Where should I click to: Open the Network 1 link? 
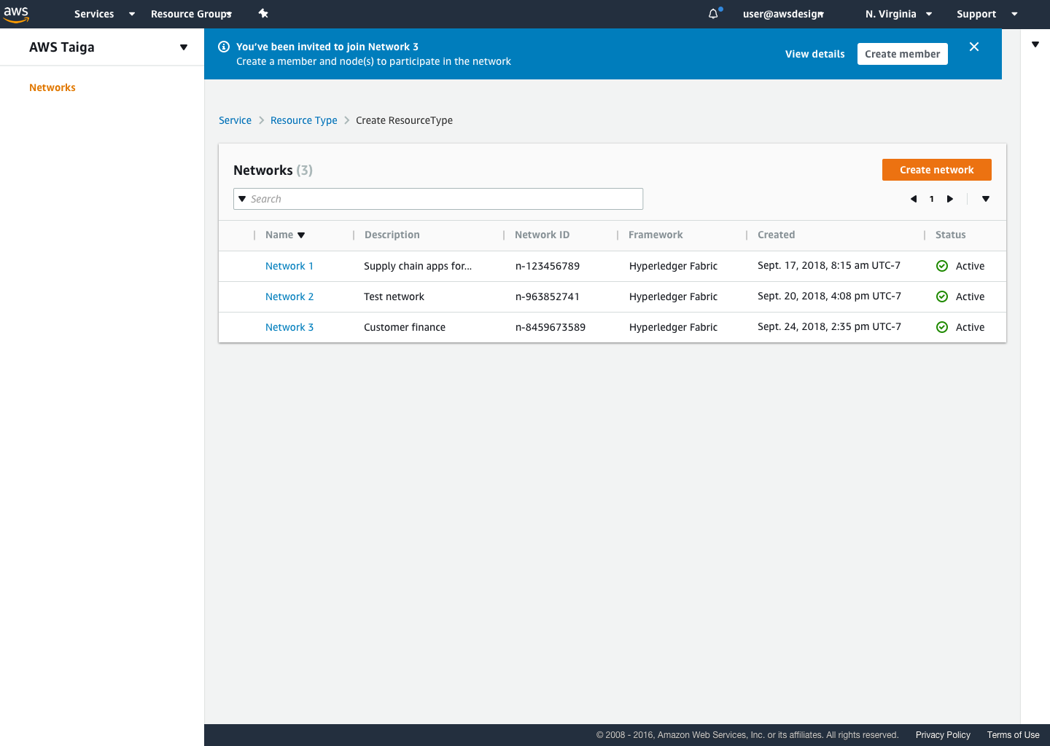[x=289, y=266]
